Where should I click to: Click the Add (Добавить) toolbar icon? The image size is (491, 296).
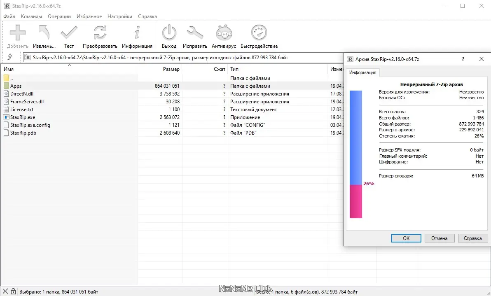pyautogui.click(x=18, y=33)
